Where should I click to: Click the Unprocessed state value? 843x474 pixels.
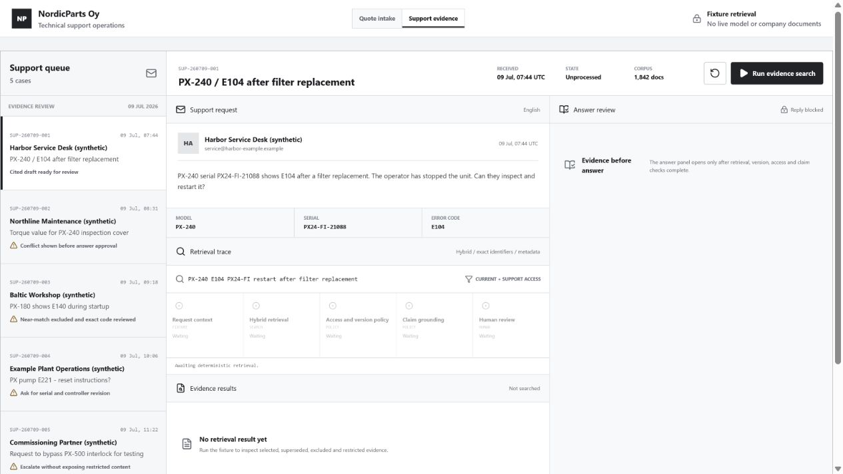click(583, 77)
